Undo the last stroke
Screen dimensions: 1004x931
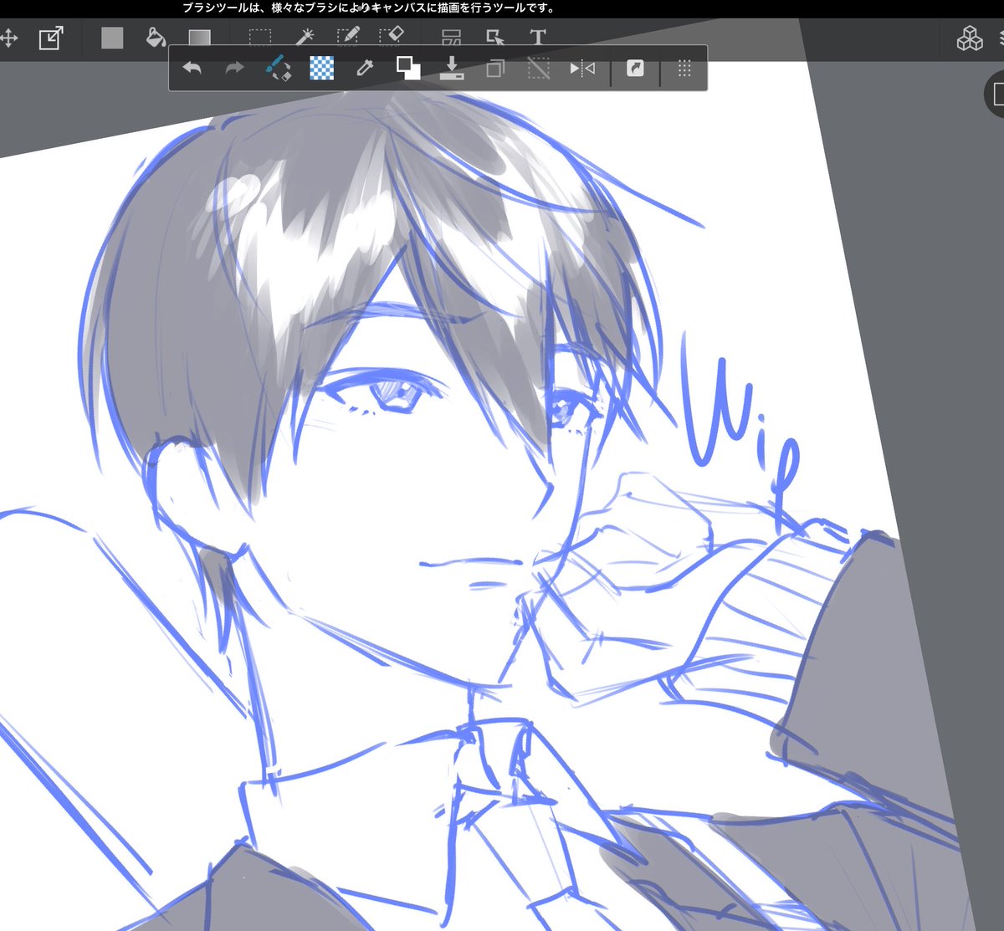coord(192,69)
